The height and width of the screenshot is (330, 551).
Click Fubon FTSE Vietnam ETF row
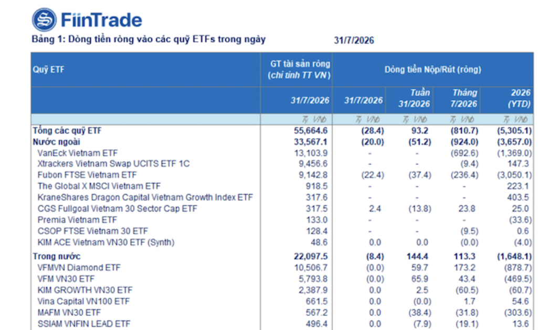point(282,174)
